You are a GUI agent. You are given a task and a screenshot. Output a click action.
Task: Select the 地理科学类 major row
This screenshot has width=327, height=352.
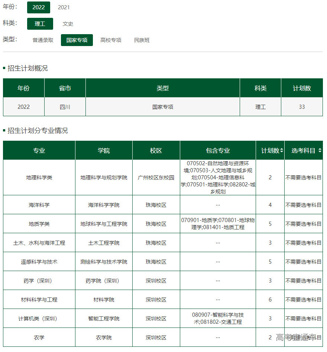pos(39,177)
